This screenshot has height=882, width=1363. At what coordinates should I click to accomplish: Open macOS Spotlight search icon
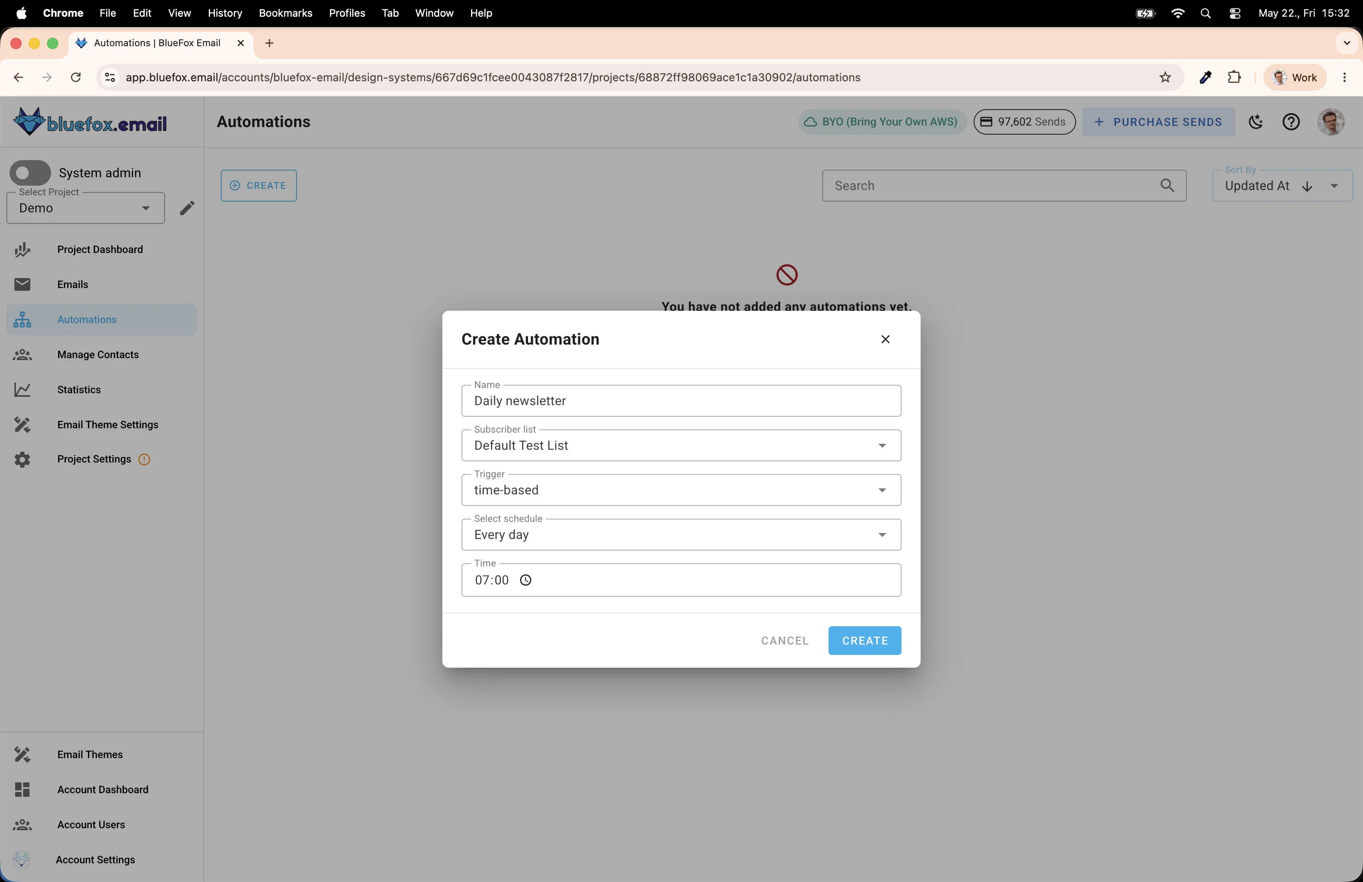tap(1206, 13)
